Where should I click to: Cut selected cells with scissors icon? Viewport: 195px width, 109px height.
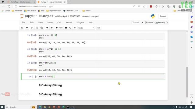coord(32,28)
